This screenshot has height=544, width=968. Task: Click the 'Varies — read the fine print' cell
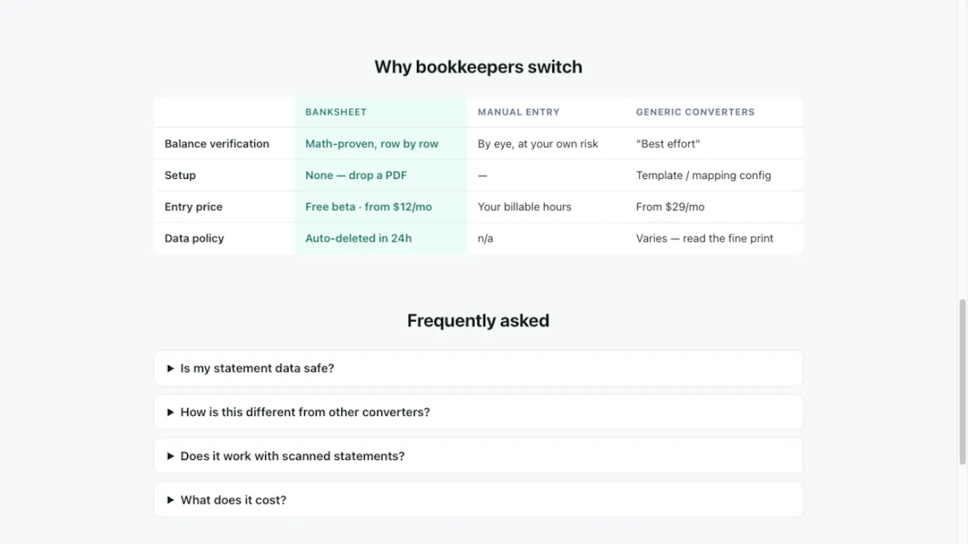coord(714,238)
